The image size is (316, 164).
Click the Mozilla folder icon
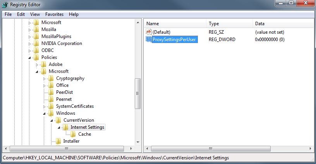(x=36, y=29)
